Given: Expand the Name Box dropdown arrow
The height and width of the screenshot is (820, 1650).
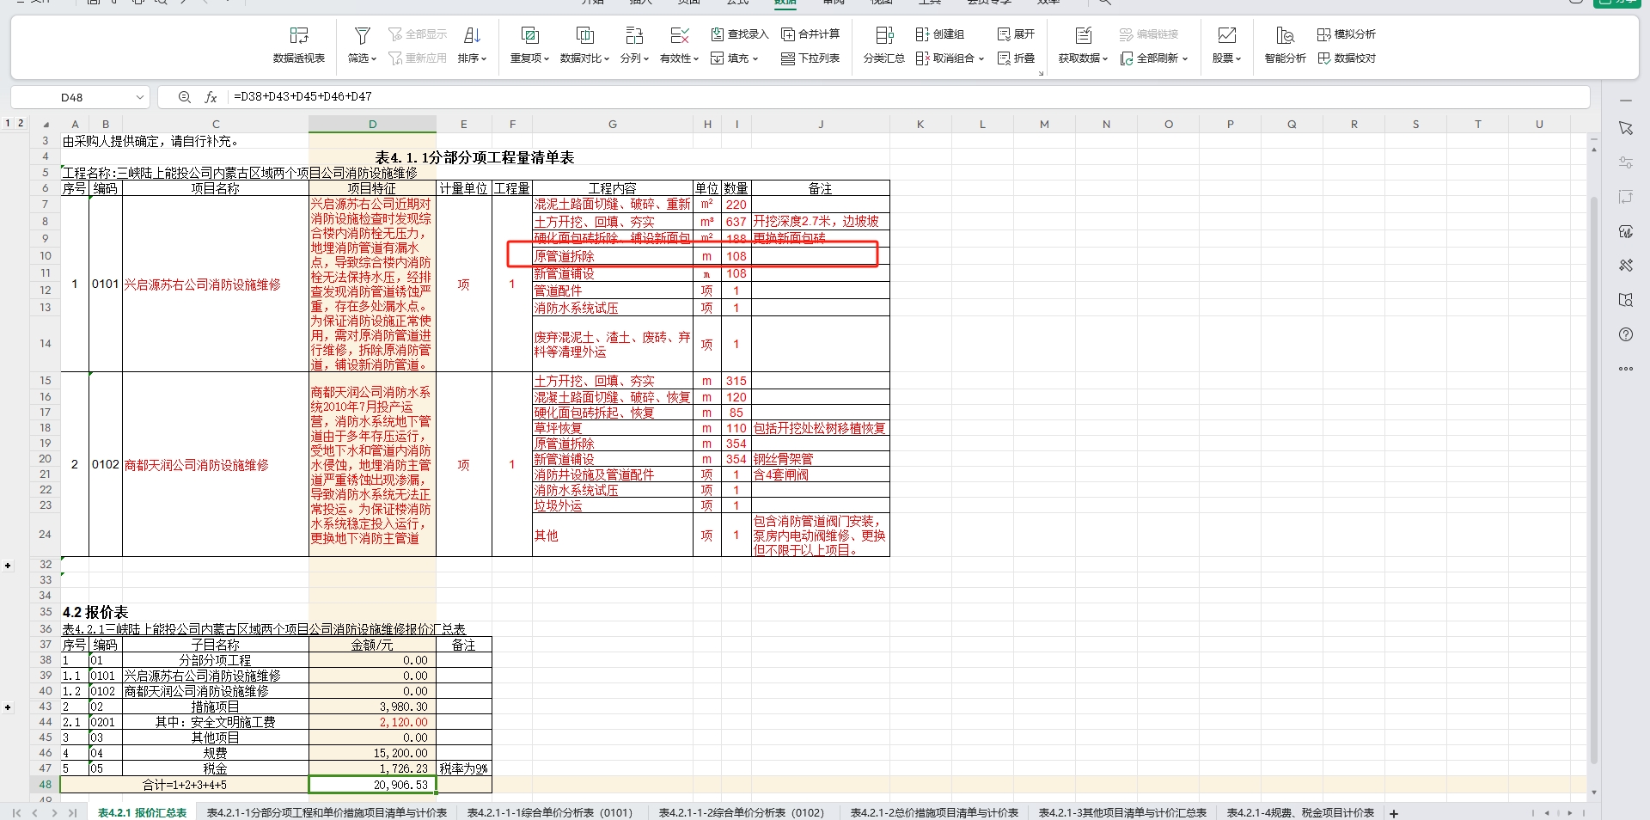Looking at the screenshot, I should click(140, 97).
